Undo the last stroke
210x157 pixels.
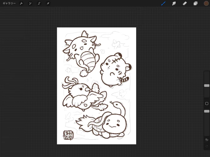click(x=207, y=140)
